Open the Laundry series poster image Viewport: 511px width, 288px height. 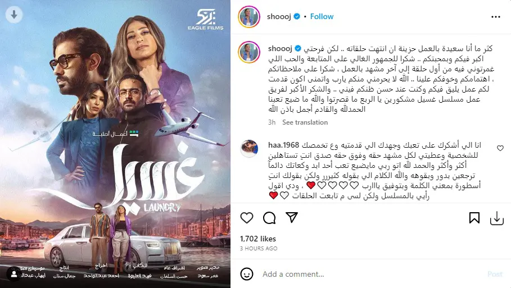pos(115,144)
